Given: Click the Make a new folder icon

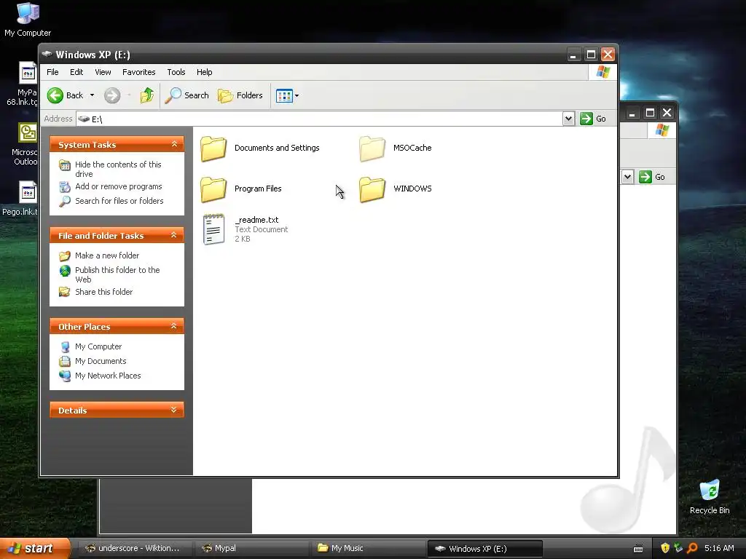Looking at the screenshot, I should tap(65, 256).
